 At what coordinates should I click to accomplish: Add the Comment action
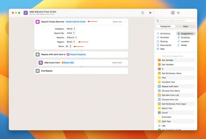[x=176, y=117]
